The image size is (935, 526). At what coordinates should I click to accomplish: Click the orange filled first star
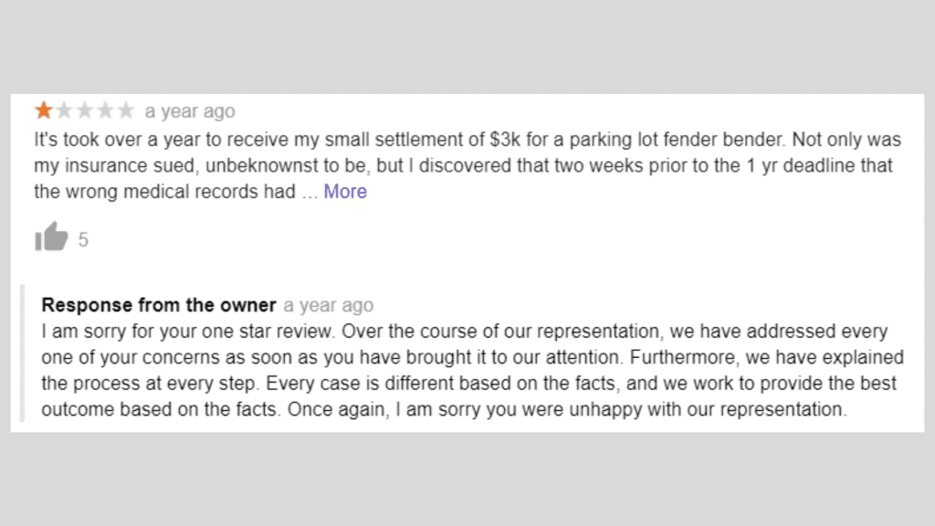pos(43,111)
